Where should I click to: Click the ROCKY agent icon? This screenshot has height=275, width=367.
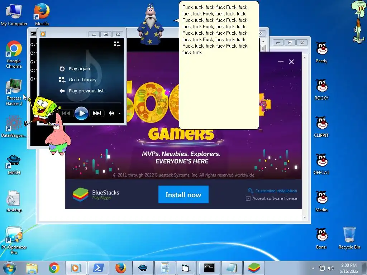point(321,90)
